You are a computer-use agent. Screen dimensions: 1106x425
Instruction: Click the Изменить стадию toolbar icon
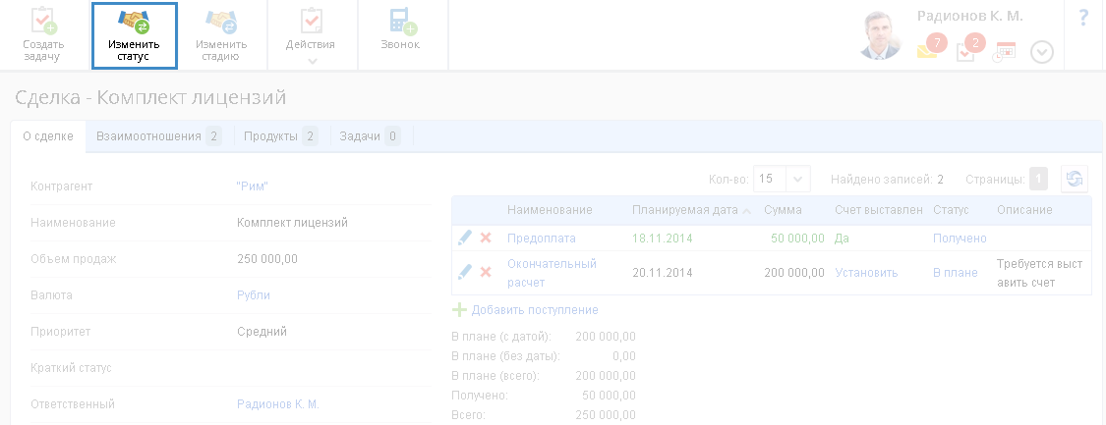pos(221,23)
